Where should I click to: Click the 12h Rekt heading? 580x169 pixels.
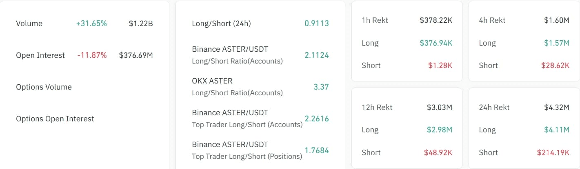click(377, 108)
